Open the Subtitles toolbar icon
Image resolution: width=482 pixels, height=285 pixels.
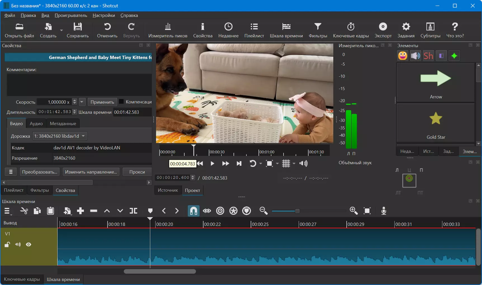click(430, 30)
